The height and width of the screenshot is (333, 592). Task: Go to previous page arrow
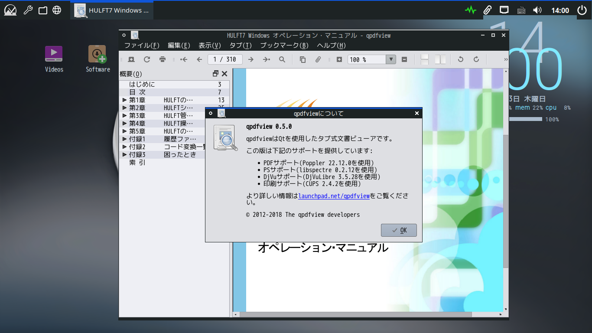click(x=199, y=59)
